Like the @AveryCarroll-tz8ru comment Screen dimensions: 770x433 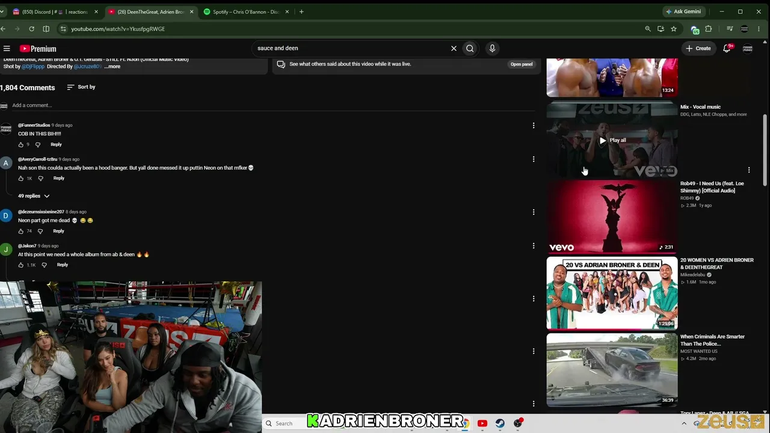[x=21, y=179]
